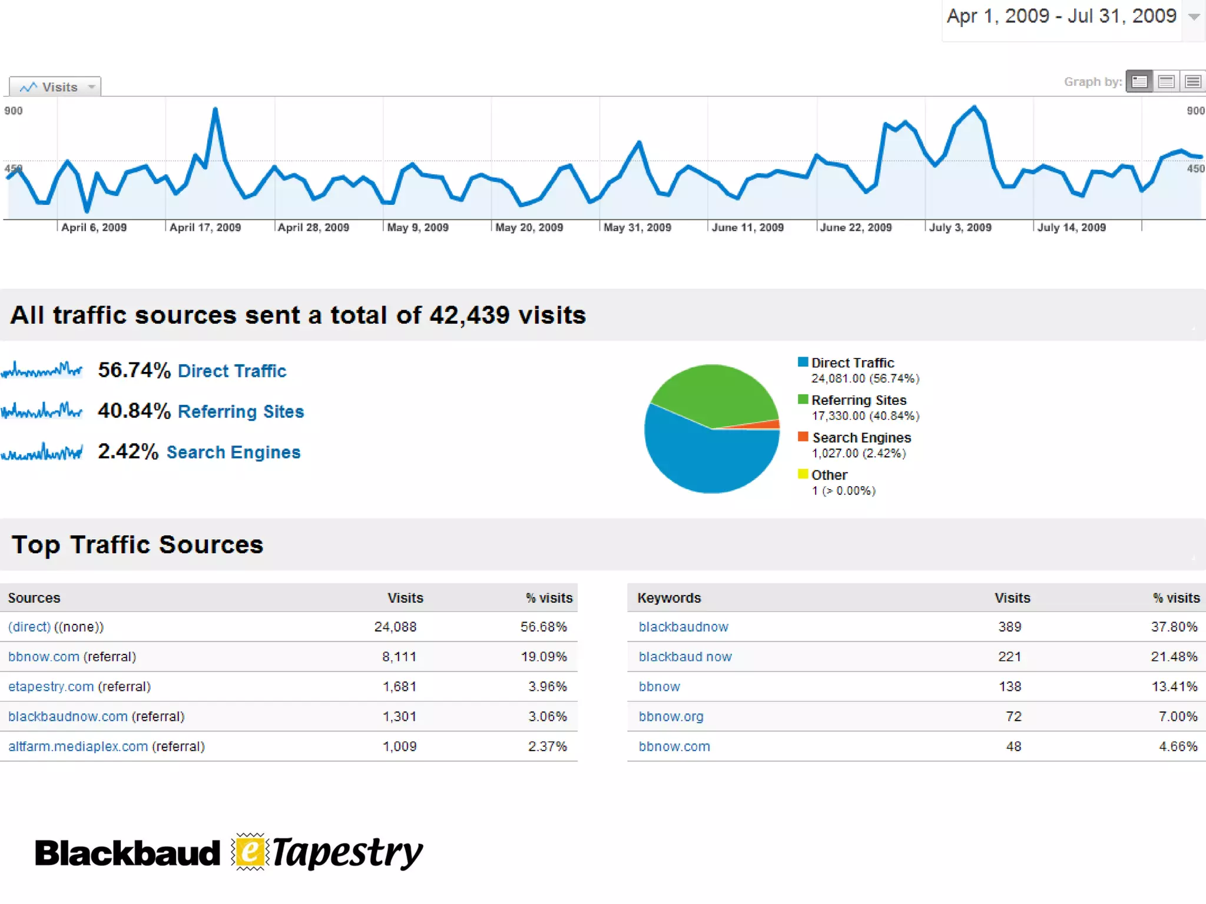Expand the Visits metric dropdown

91,87
